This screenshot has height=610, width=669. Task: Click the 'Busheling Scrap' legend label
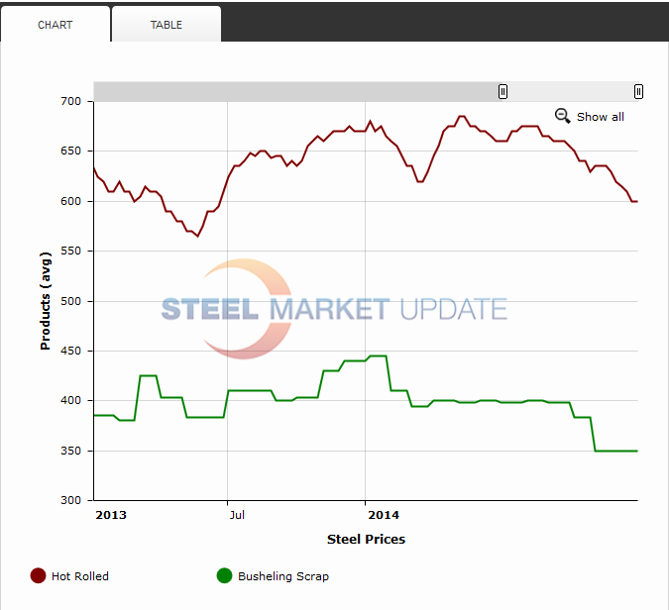coord(283,576)
